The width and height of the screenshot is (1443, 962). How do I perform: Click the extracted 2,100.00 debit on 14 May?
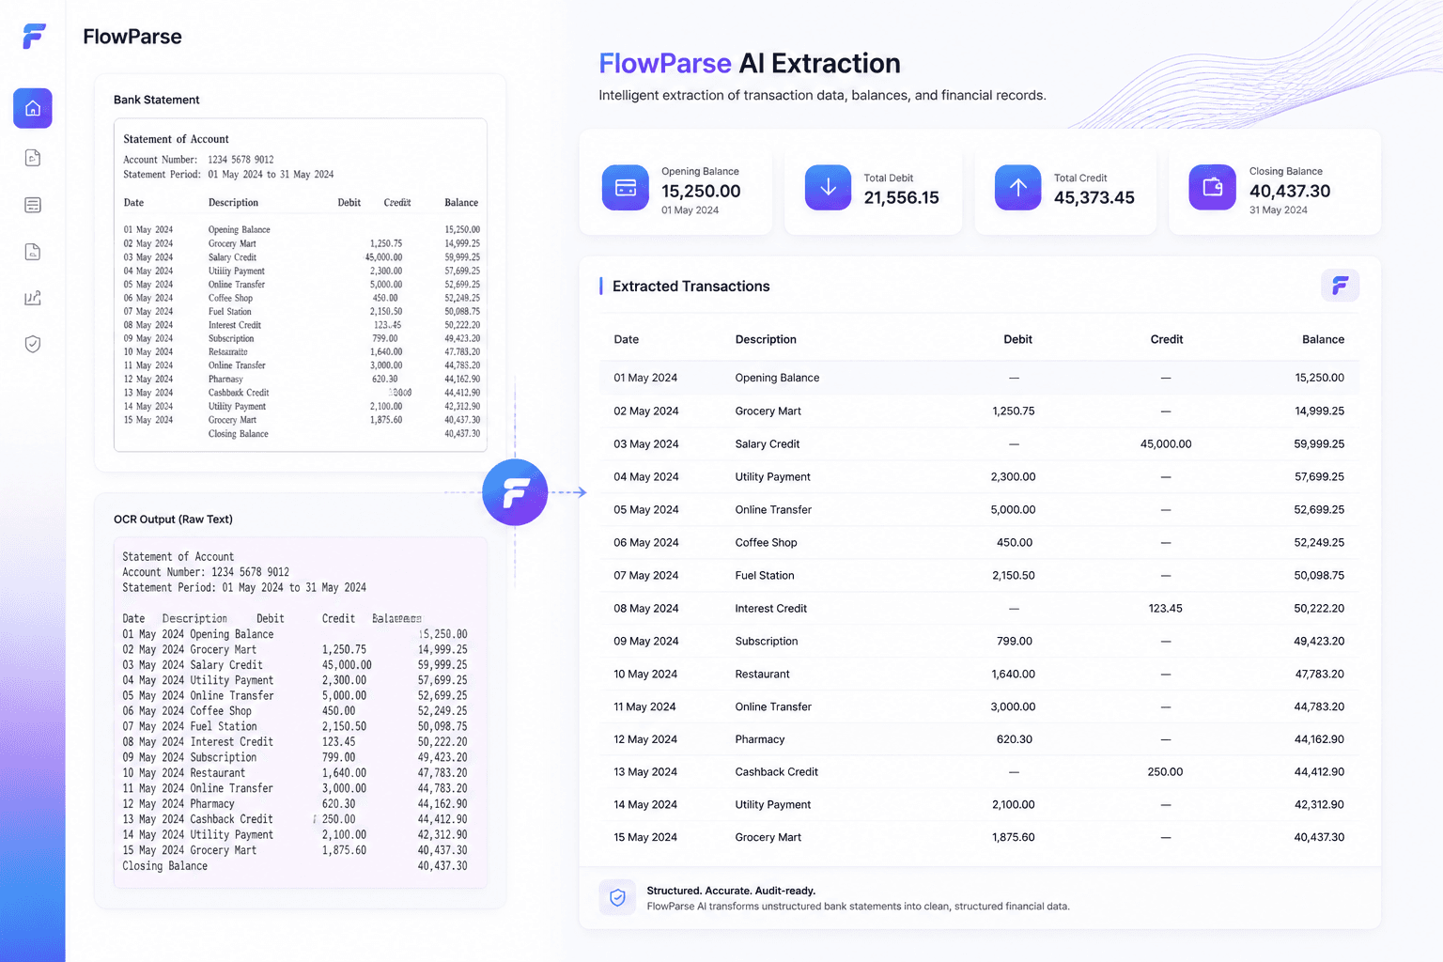[1014, 805]
